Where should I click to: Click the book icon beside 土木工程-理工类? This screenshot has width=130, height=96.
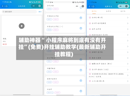[x=90, y=81]
